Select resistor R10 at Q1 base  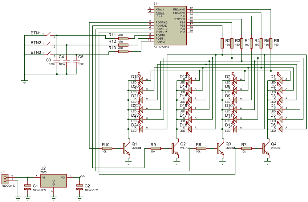click(x=107, y=148)
